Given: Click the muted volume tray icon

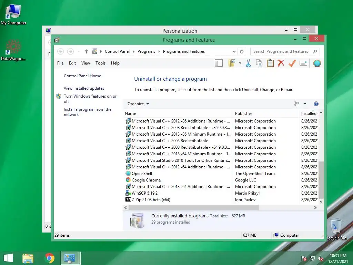Looking at the screenshot, I should click(x=321, y=258).
